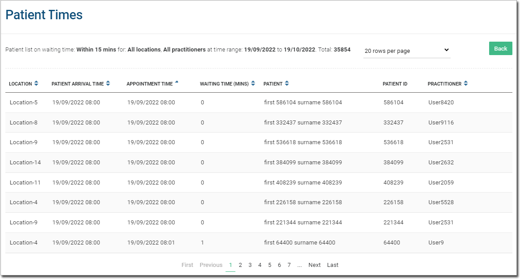Open page 7 of the patient list
Viewport: 520px width, 279px height.
pyautogui.click(x=289, y=265)
